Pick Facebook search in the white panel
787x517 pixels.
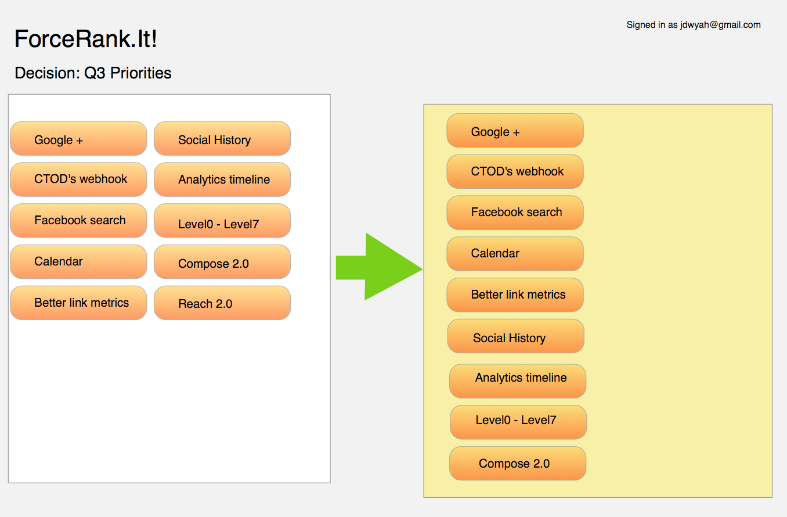(x=78, y=220)
